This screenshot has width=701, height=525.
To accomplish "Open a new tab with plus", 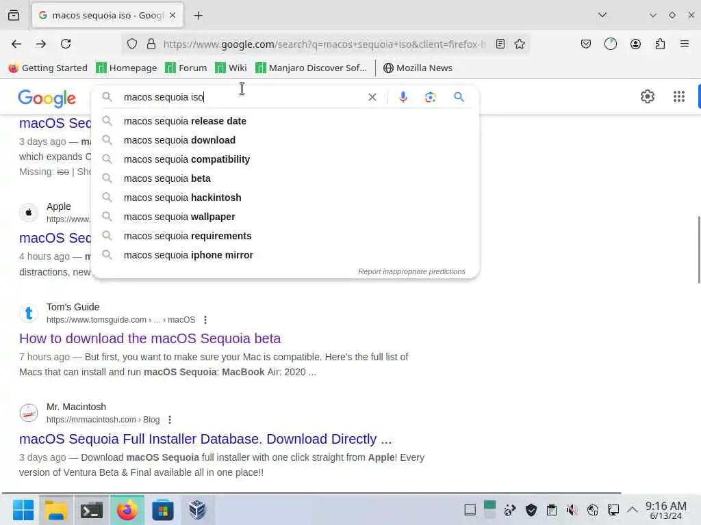I will coord(198,15).
